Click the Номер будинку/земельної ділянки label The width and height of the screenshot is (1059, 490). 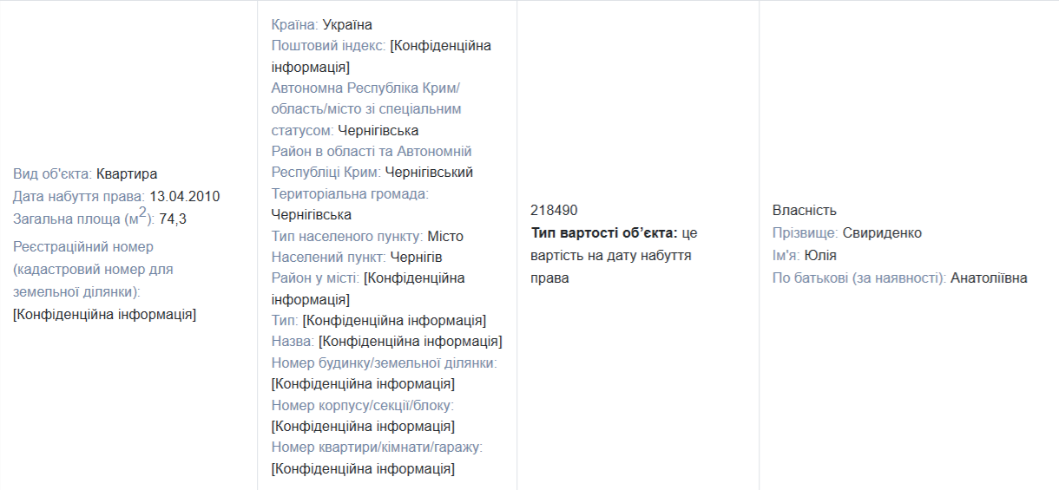(x=384, y=363)
